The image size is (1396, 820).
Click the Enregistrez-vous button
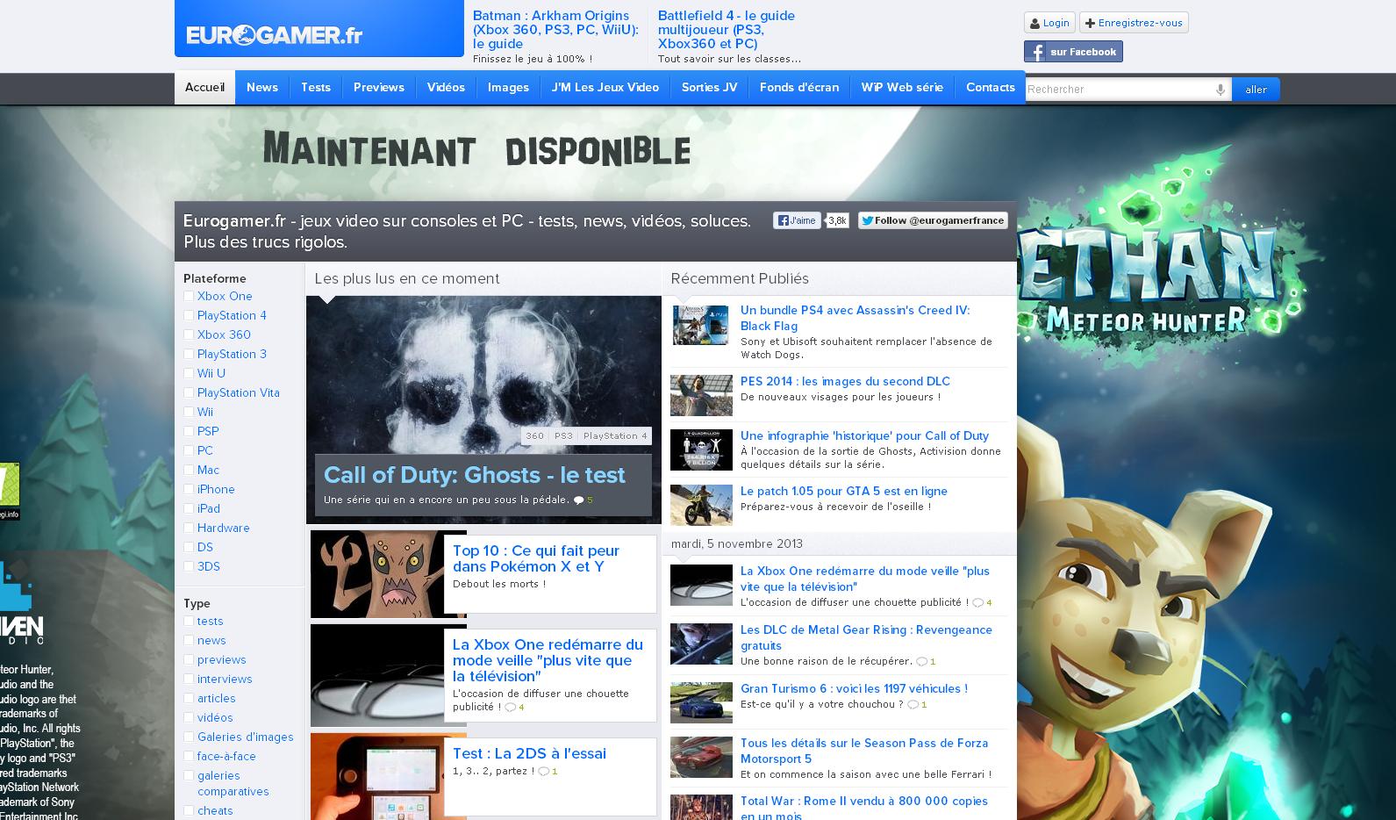pyautogui.click(x=1134, y=23)
